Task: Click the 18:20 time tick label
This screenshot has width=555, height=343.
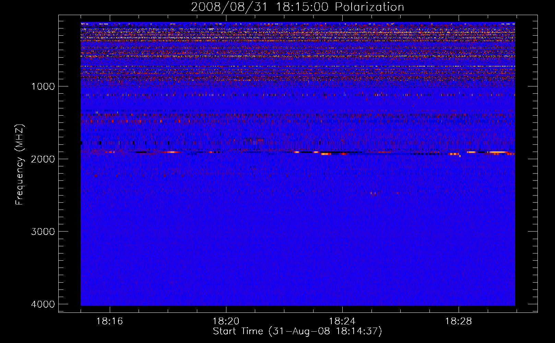Action: [226, 321]
